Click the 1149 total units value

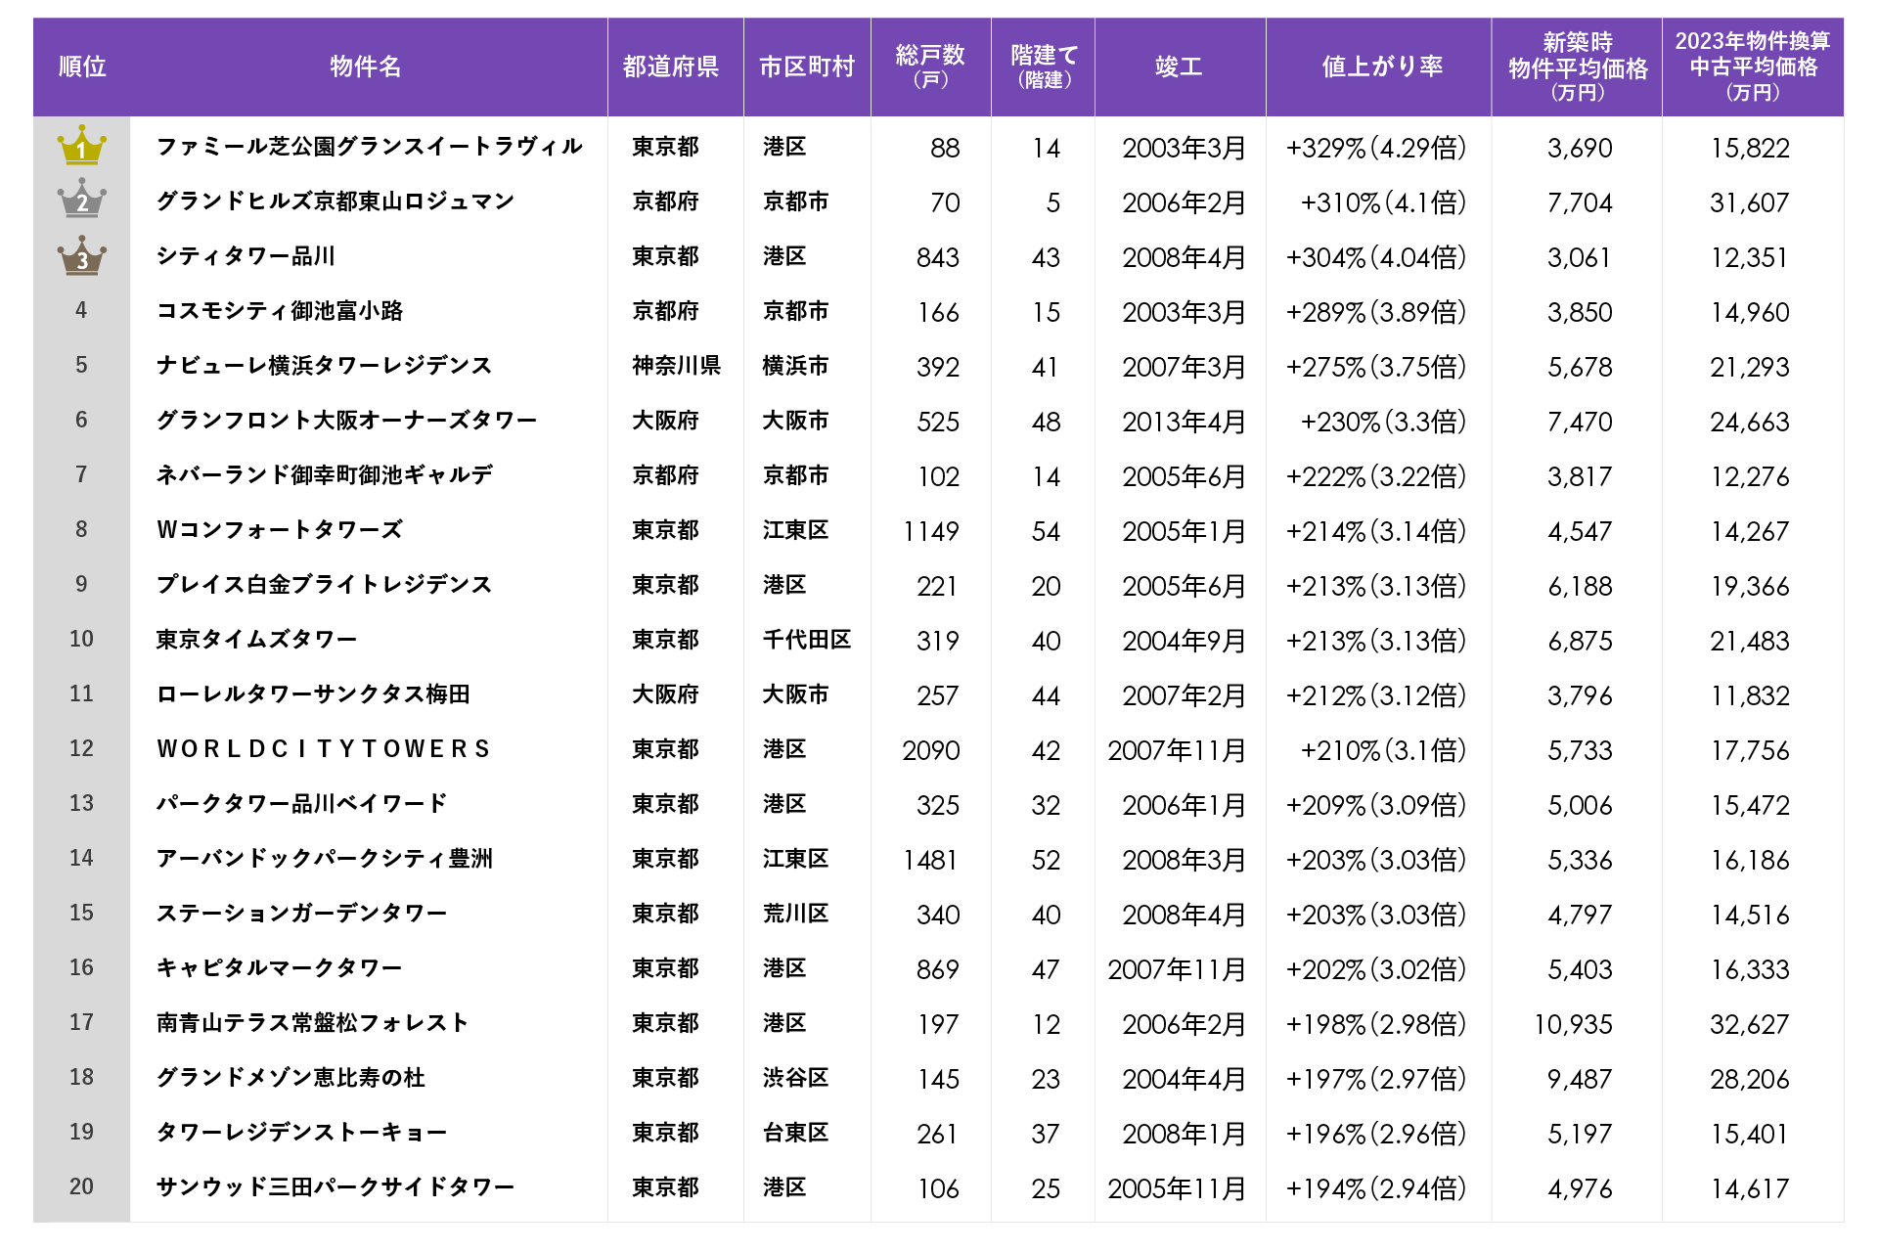click(x=931, y=531)
